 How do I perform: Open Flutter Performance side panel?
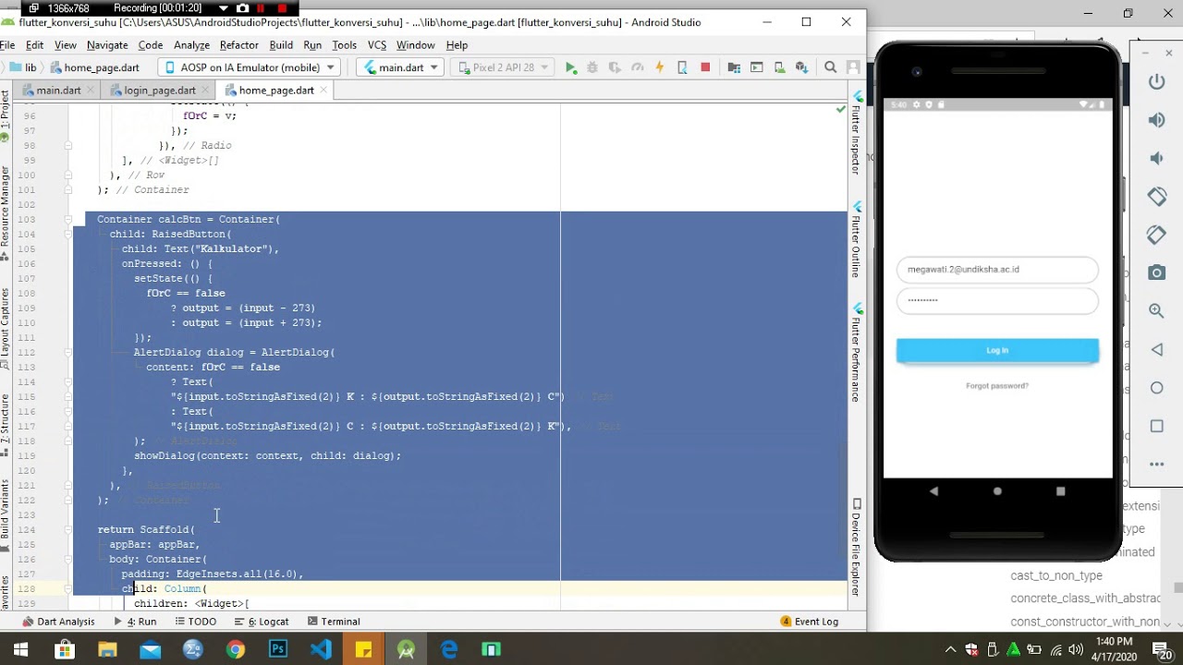[857, 353]
